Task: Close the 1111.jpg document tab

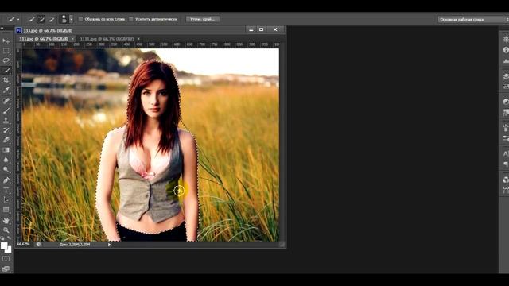Action: [x=138, y=39]
